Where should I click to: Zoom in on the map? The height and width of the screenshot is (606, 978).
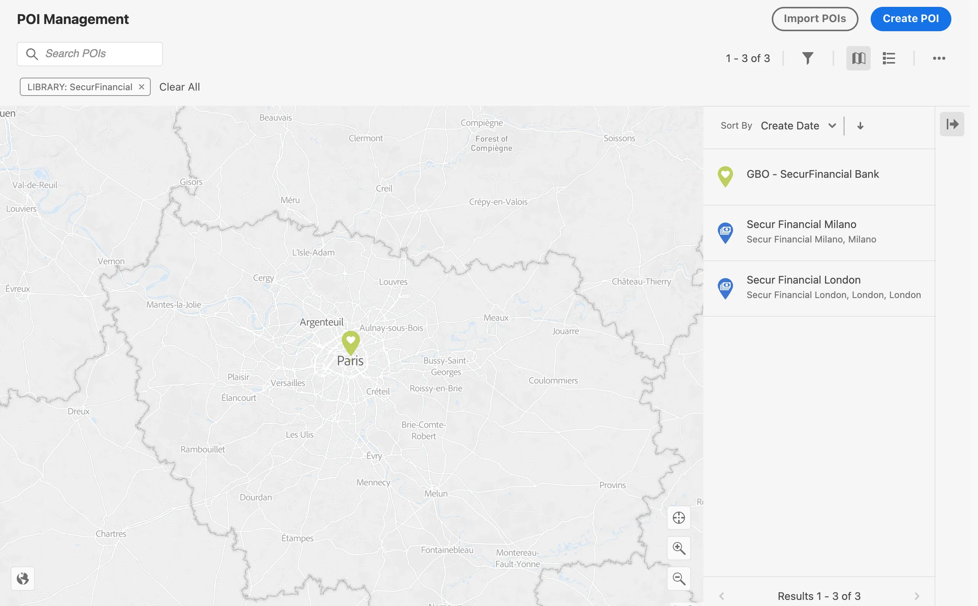coord(679,548)
